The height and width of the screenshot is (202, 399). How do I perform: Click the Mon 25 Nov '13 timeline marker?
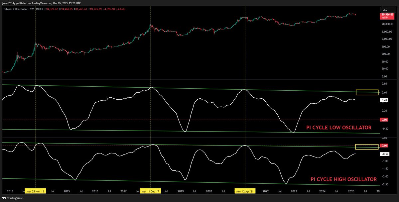pyautogui.click(x=36, y=191)
